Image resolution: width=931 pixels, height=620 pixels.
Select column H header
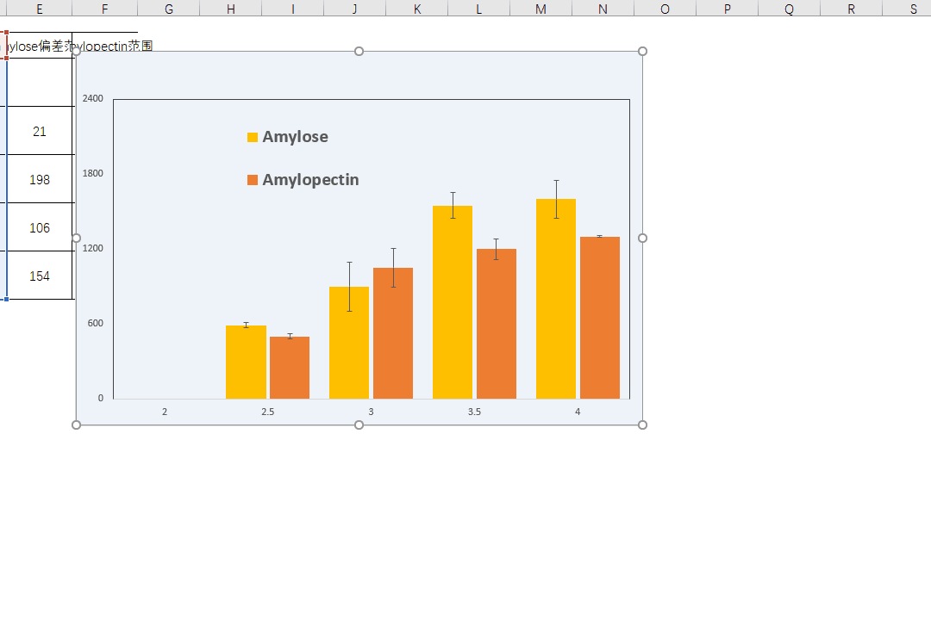tap(230, 9)
